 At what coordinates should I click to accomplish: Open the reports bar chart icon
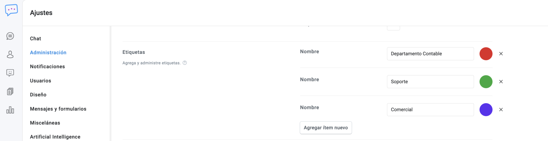[x=10, y=110]
